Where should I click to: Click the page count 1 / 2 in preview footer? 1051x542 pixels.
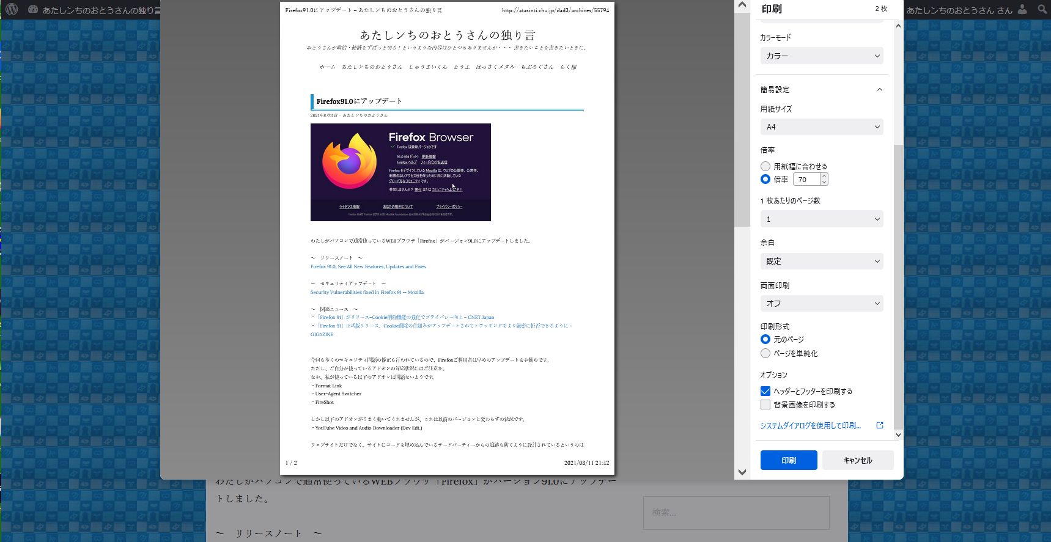point(291,463)
